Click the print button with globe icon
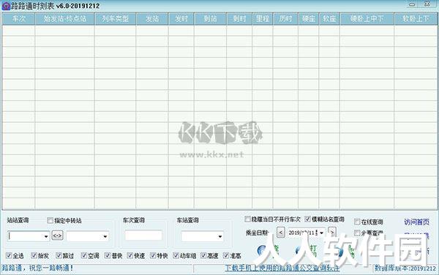 tap(307, 251)
